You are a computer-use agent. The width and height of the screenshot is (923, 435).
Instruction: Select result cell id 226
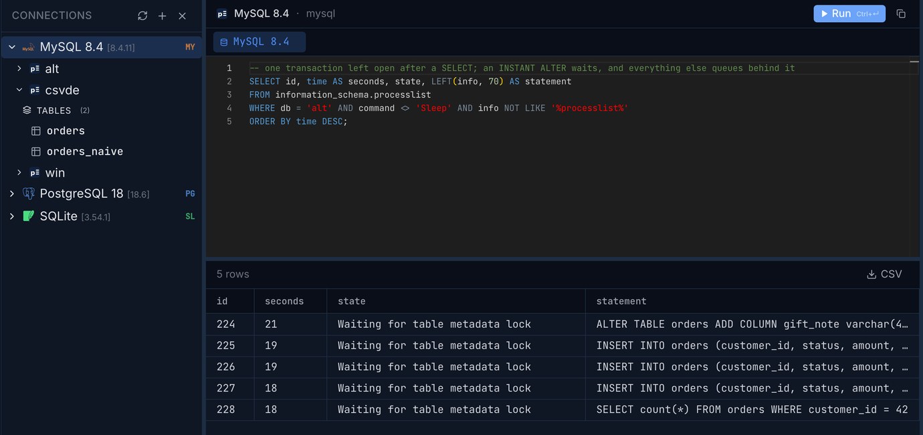tap(230, 367)
